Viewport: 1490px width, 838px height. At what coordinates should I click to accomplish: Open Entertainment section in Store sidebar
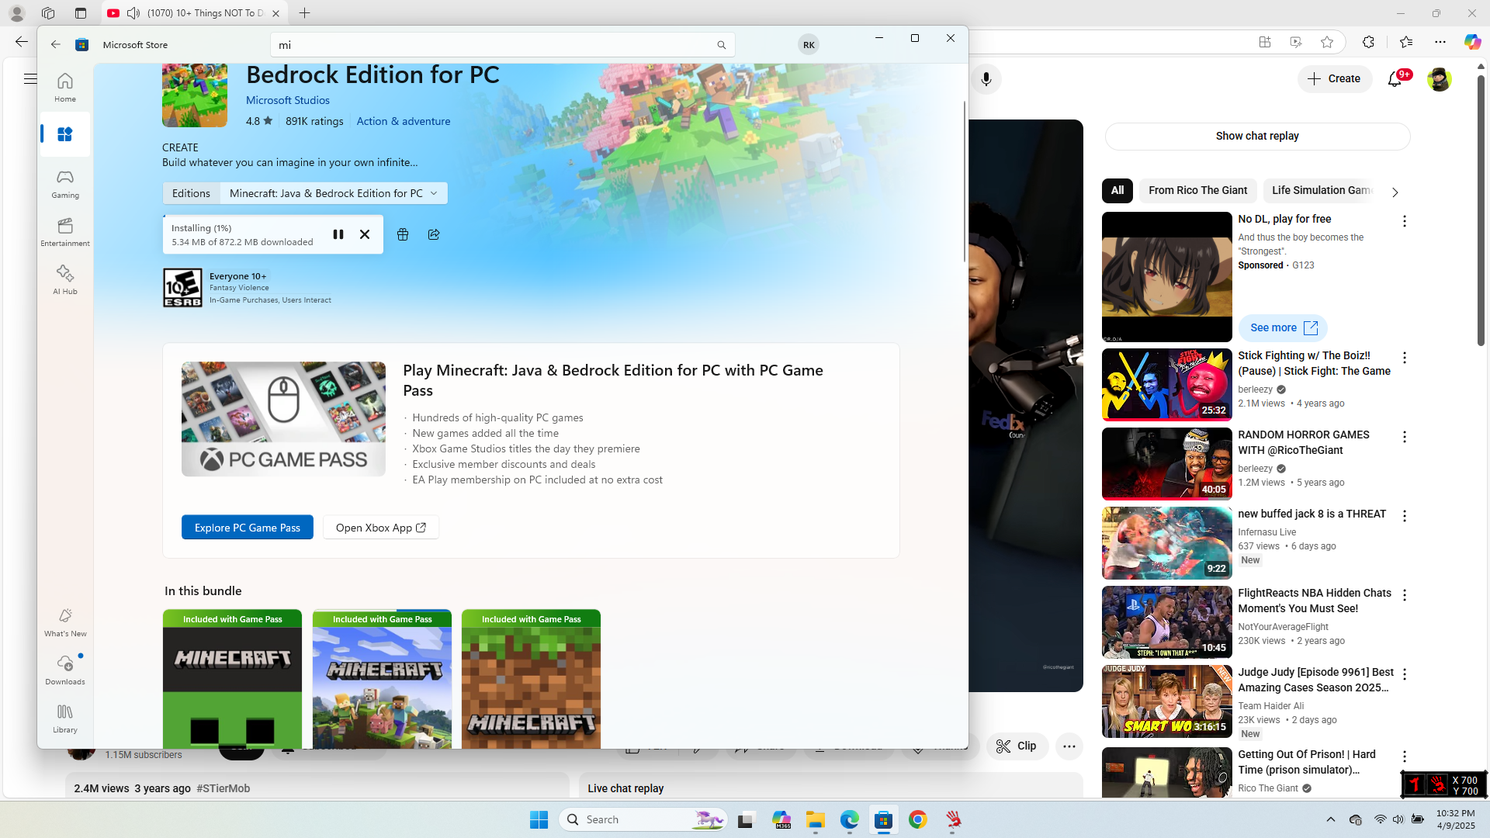65,232
